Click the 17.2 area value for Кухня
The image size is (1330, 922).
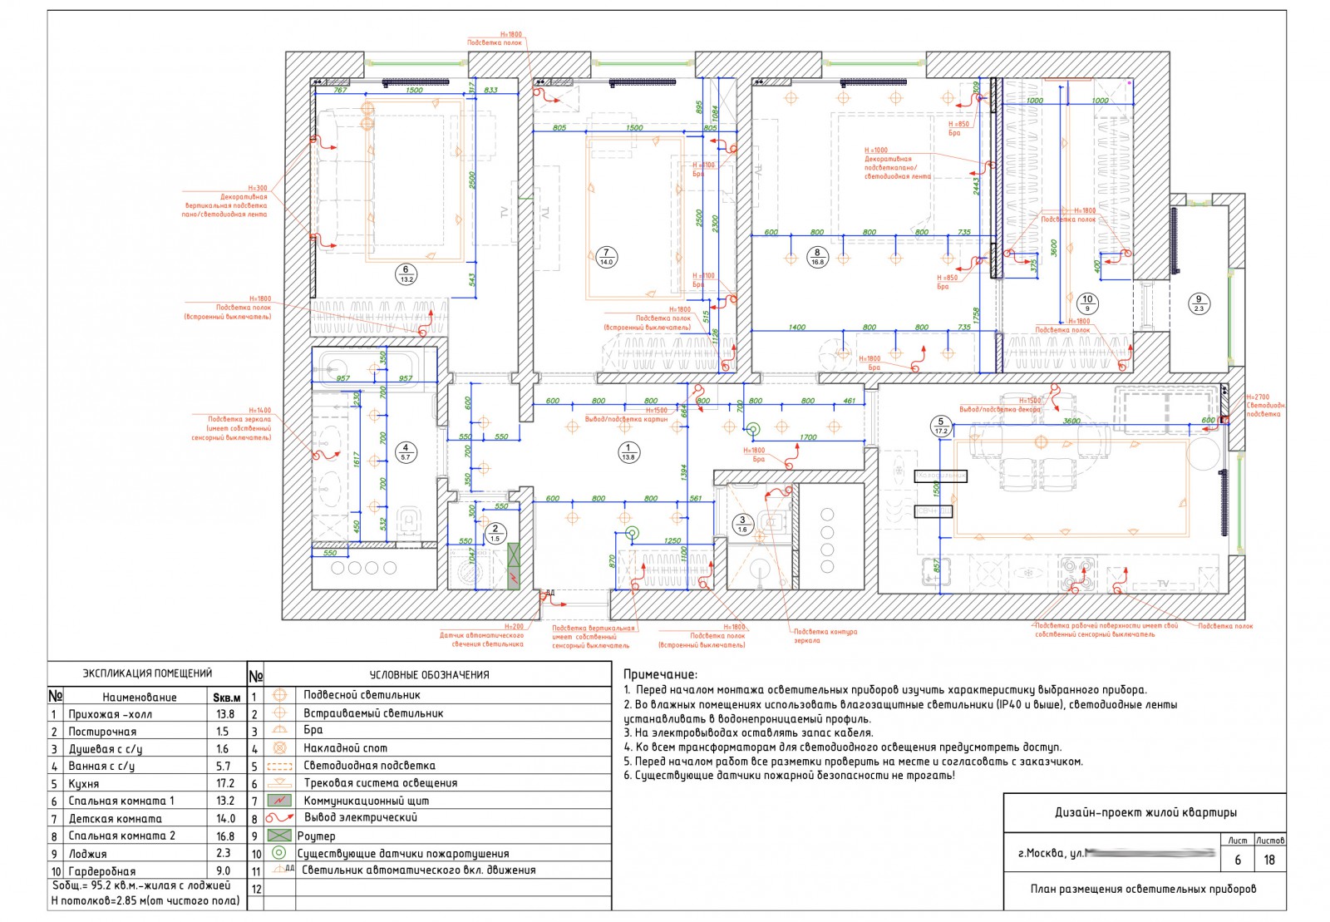click(x=225, y=783)
